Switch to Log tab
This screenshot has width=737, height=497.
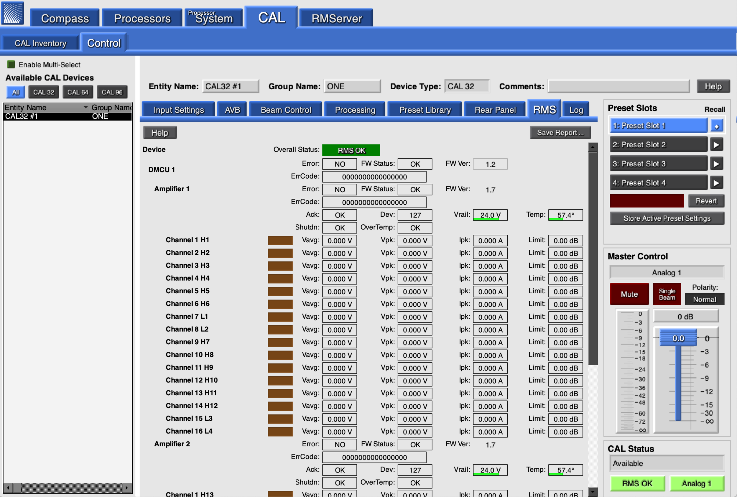click(x=576, y=110)
